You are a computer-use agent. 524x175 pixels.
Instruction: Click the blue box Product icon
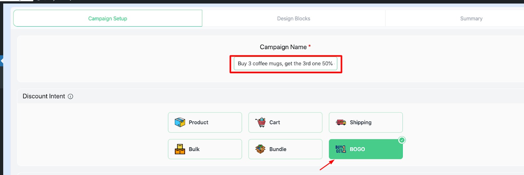click(x=180, y=122)
